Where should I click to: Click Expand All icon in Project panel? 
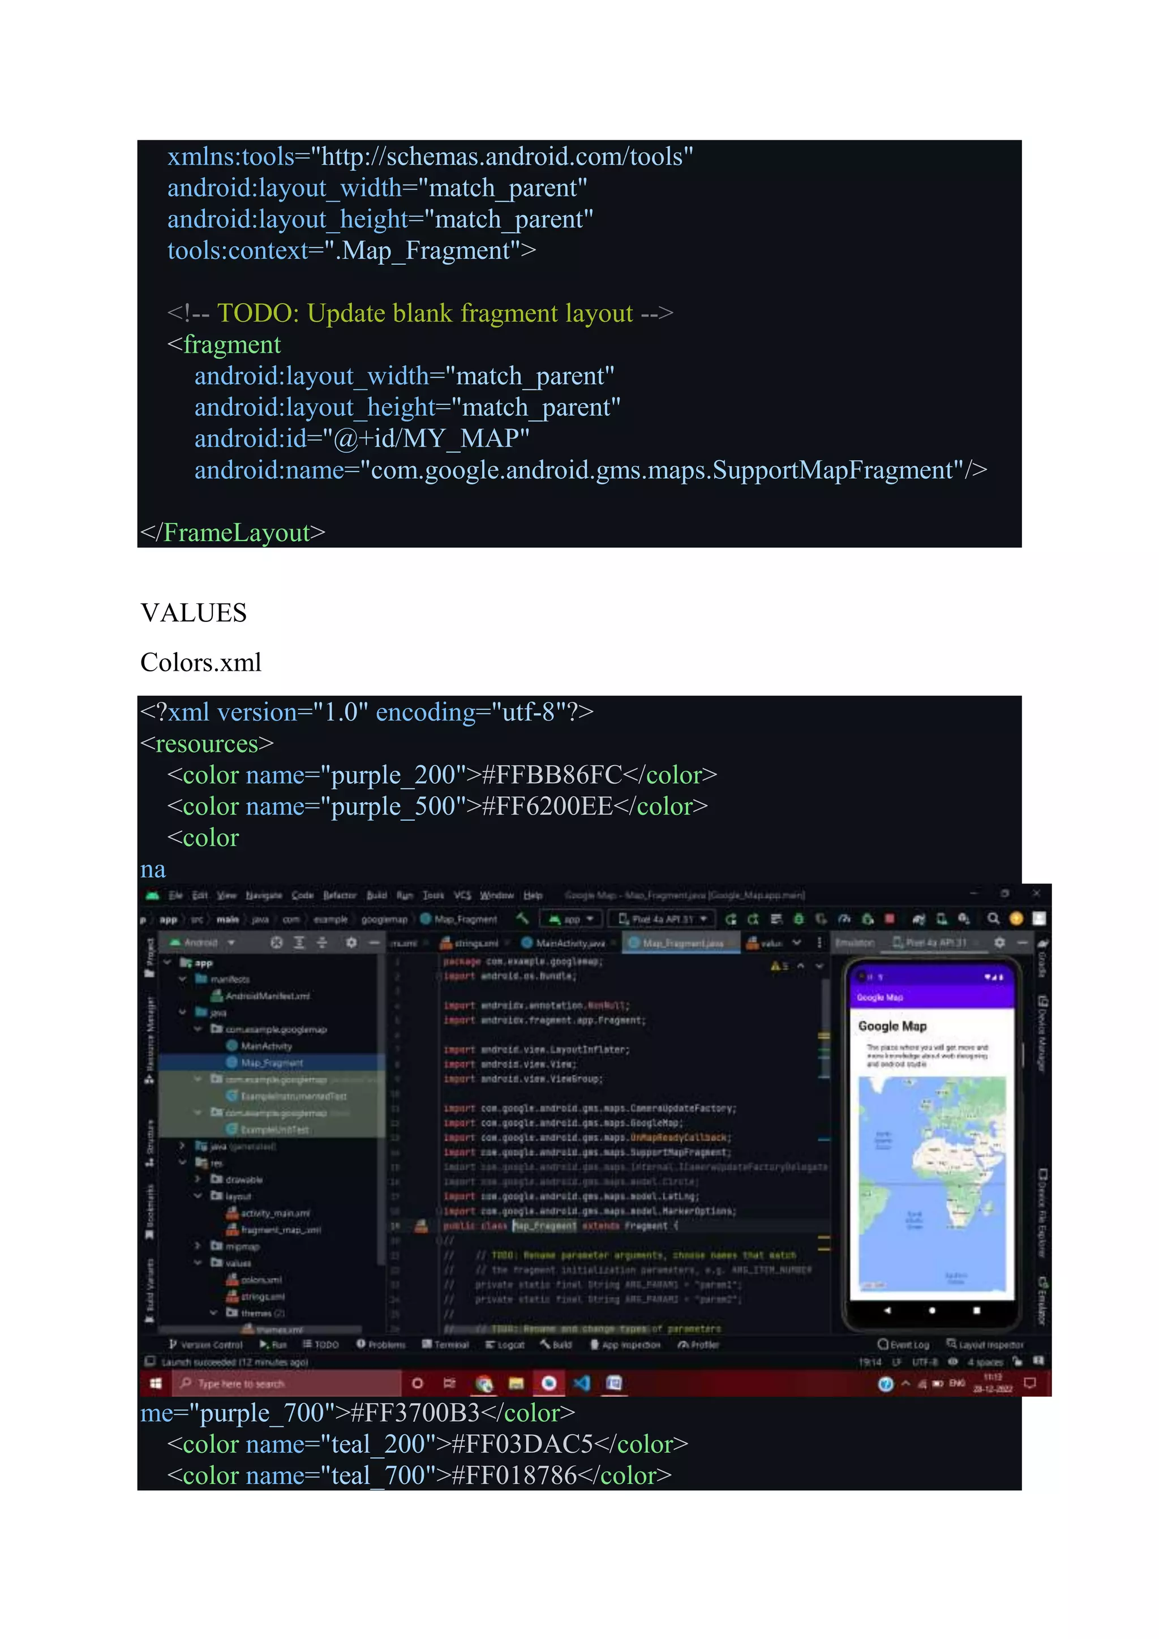pos(299,942)
